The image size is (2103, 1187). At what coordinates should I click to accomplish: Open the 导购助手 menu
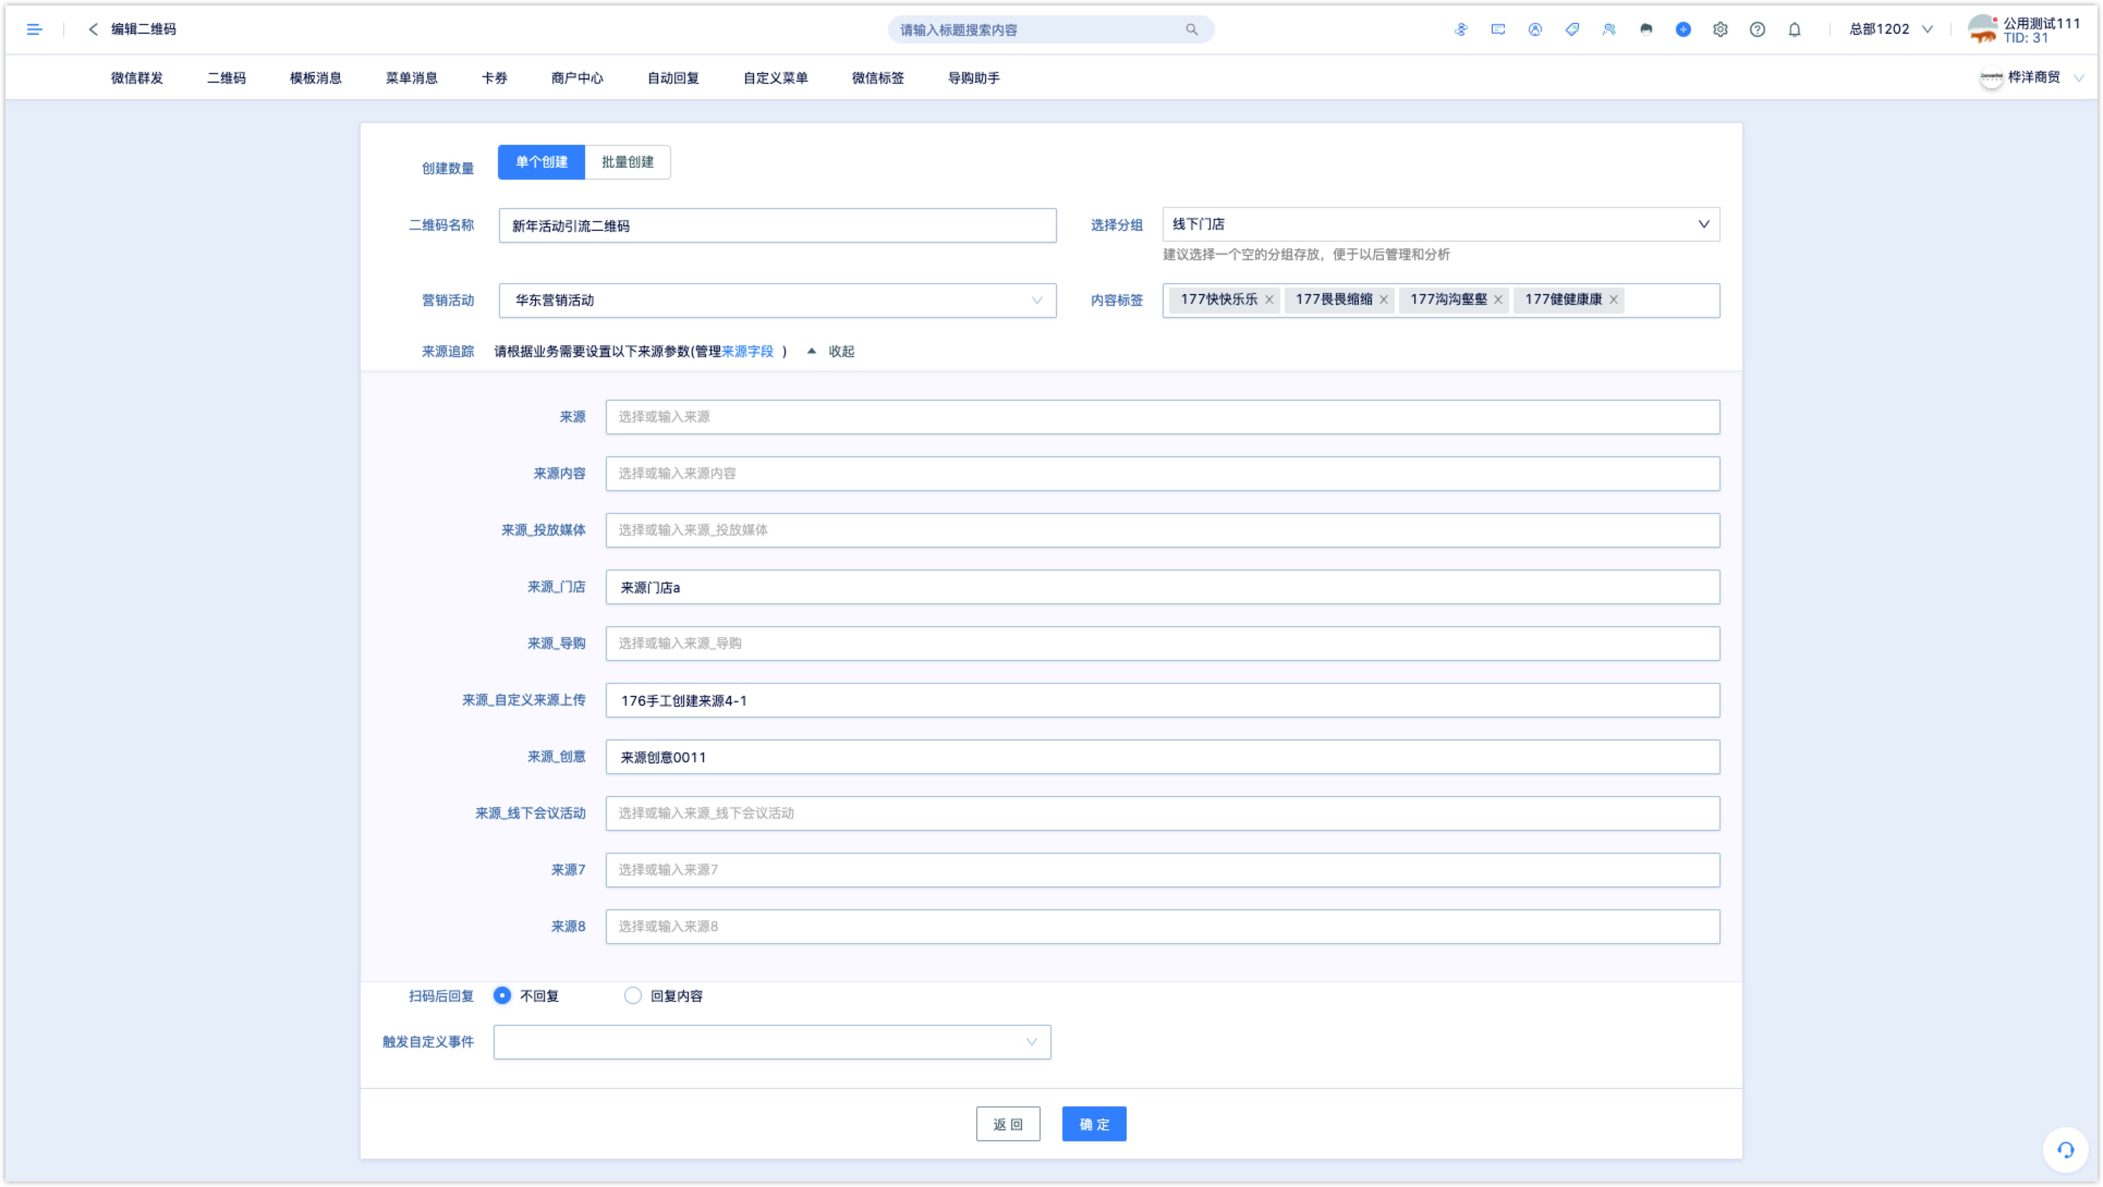point(973,77)
